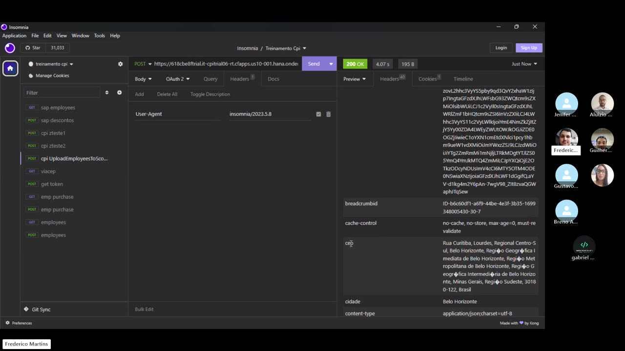Open the Window menu

pyautogui.click(x=81, y=36)
